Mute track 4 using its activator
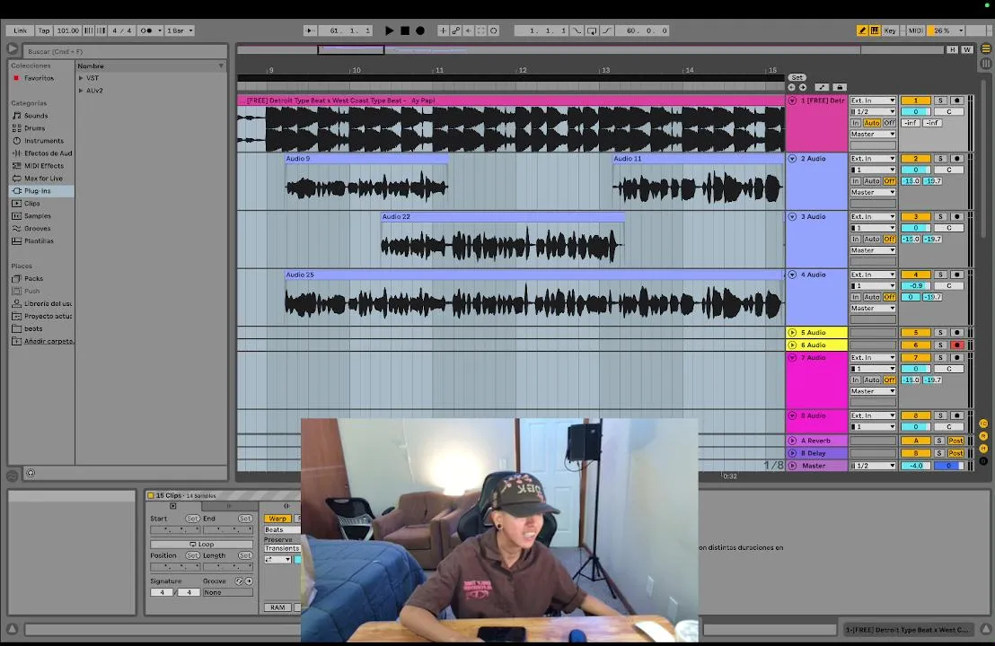Viewport: 995px width, 646px height. pyautogui.click(x=915, y=275)
